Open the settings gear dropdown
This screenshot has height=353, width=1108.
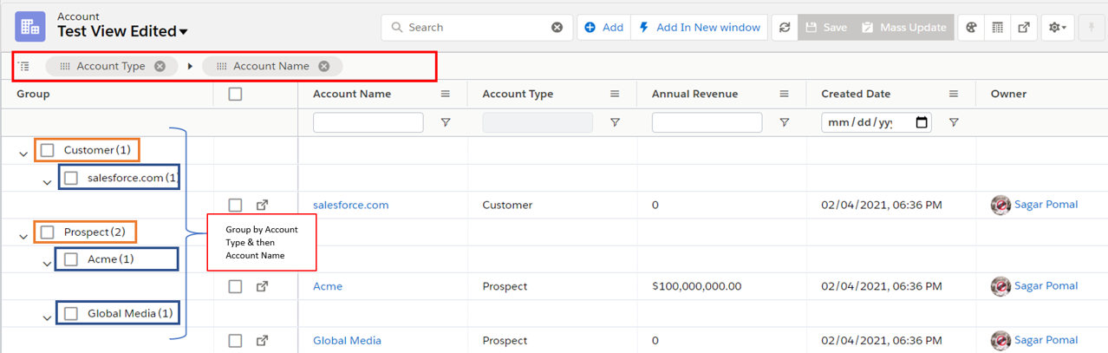point(1059,28)
